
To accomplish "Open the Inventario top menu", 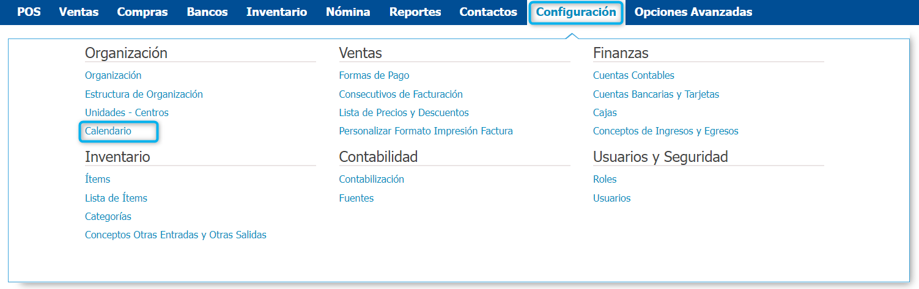I will click(276, 12).
